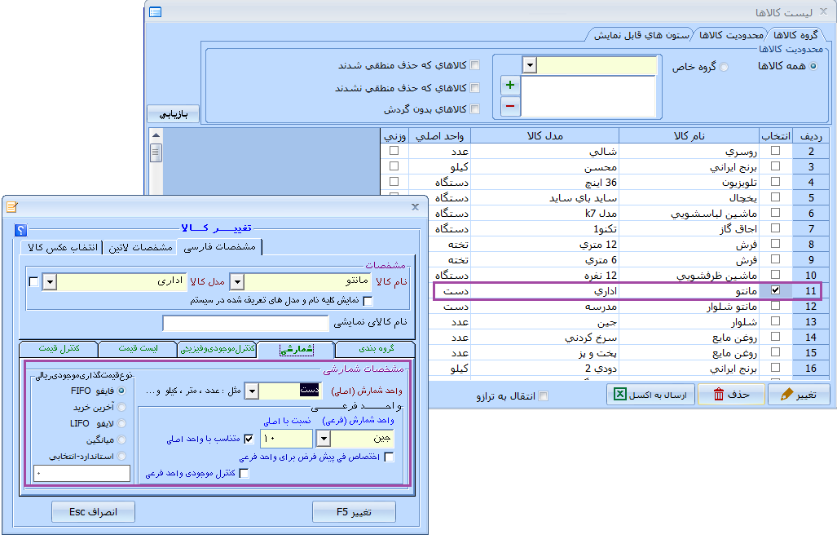Check کالاهای که حذف منطقی شدند
This screenshot has width=837, height=539.
[474, 65]
